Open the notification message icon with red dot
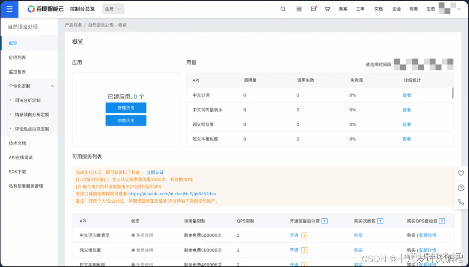Image resolution: width=469 pixels, height=267 pixels. (313, 9)
